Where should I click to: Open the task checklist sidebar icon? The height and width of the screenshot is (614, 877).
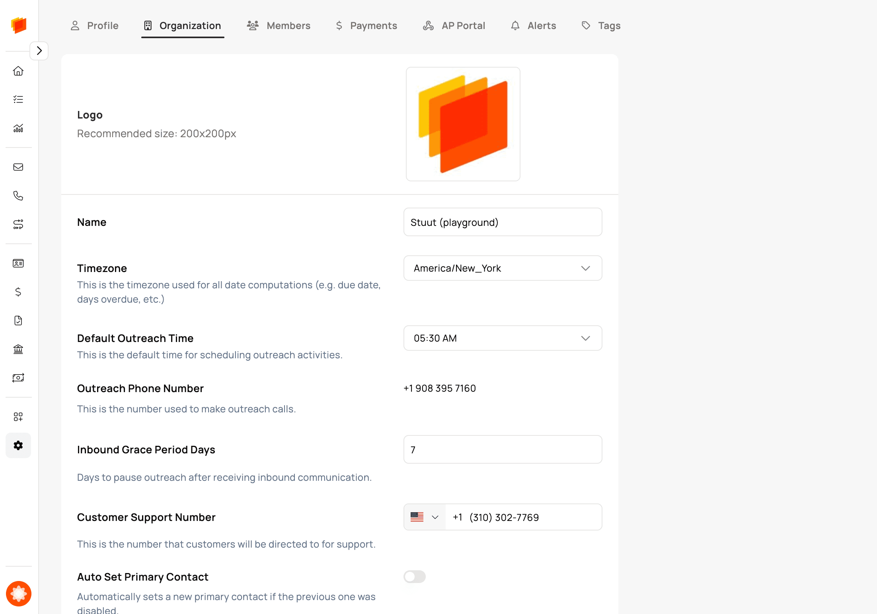pyautogui.click(x=18, y=99)
